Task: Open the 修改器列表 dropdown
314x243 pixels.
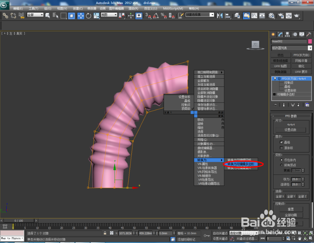Action: [x=310, y=48]
